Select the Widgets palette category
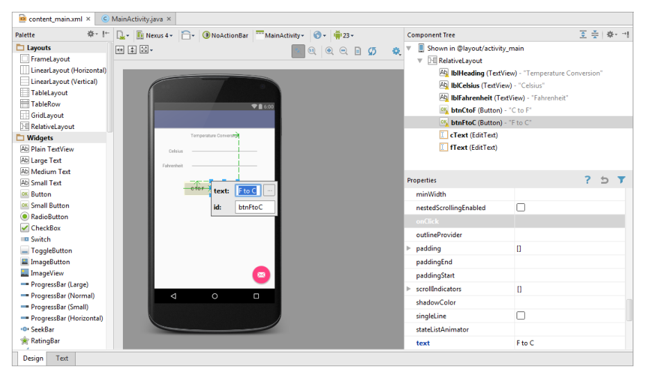The image size is (645, 378). [40, 137]
